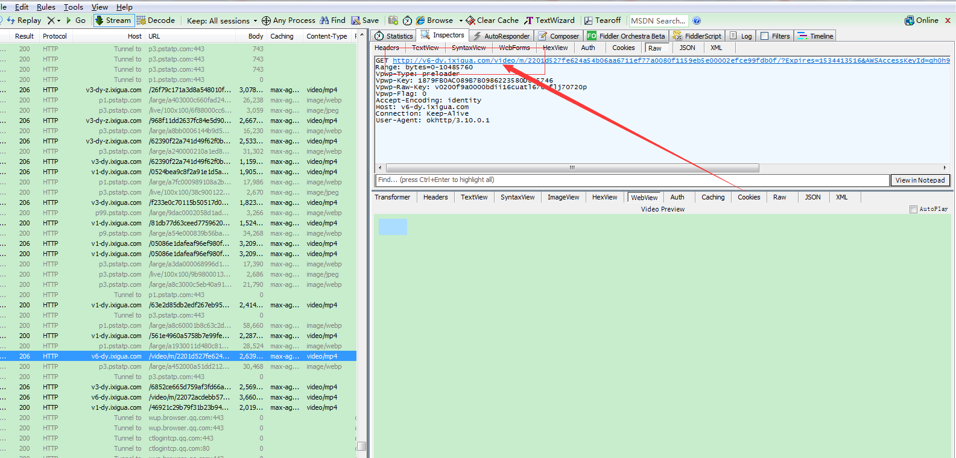Click the blue help question-mark icon

697,20
